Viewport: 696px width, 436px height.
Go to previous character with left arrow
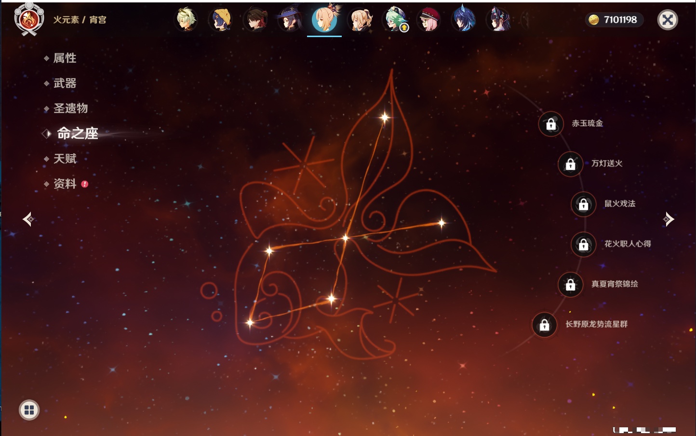(x=28, y=219)
